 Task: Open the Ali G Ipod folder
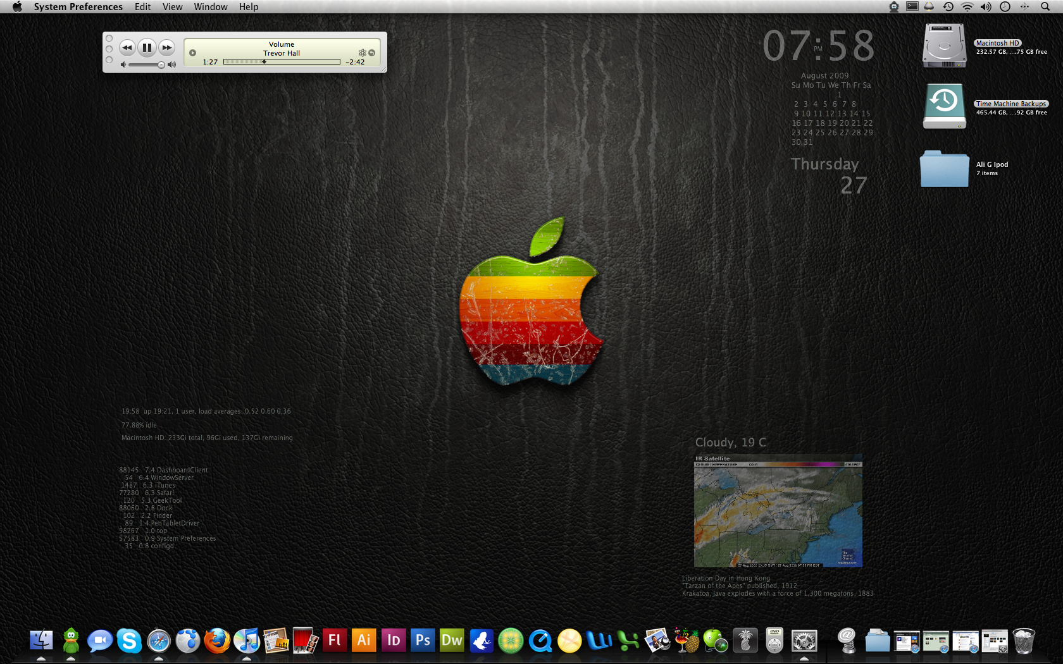(944, 168)
